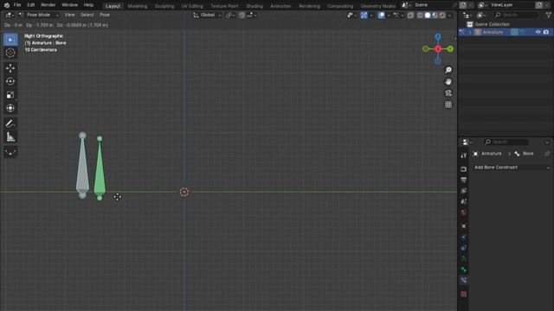
Task: Toggle viewport overlays display
Action: click(381, 16)
